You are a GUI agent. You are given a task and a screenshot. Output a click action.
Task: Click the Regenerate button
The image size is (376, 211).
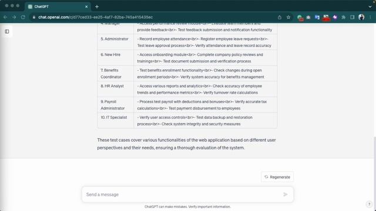click(277, 177)
